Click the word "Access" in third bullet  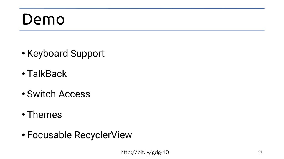point(74,94)
